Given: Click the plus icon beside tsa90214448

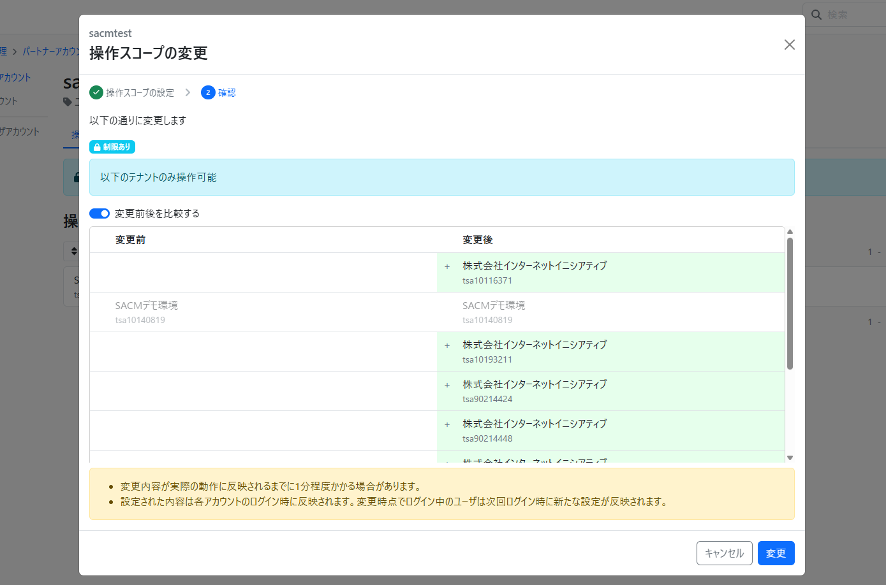Looking at the screenshot, I should pos(447,425).
